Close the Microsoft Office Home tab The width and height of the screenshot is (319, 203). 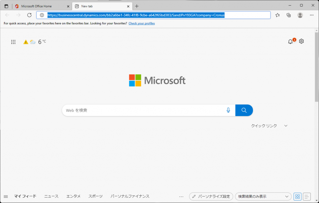68,6
